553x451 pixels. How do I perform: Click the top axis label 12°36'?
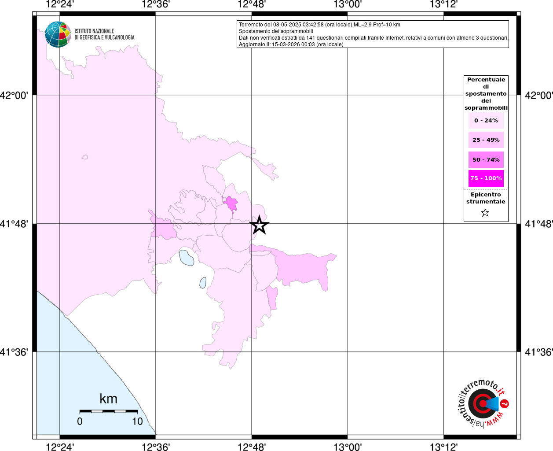coord(156,4)
